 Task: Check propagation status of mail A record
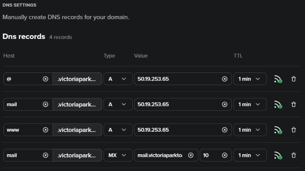click(x=278, y=104)
